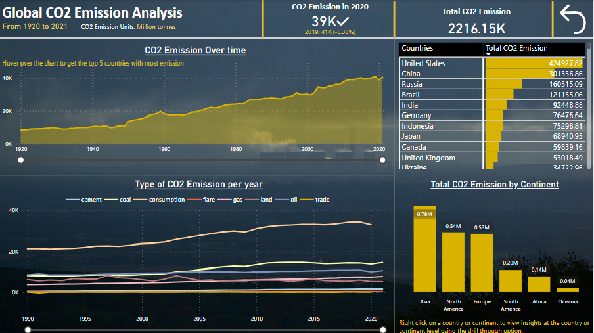Click the left handle of 1920–2020 slider
This screenshot has height=333, width=594.
21,160
